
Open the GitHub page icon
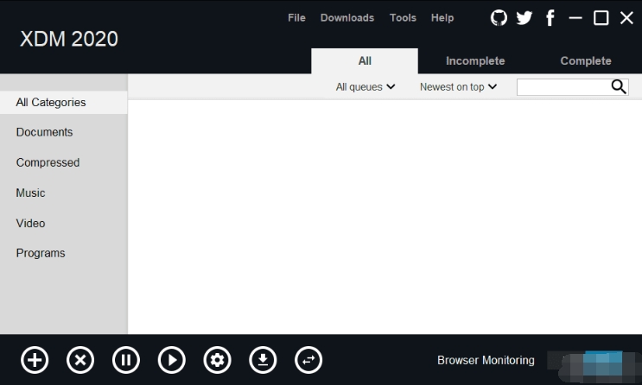pyautogui.click(x=499, y=18)
